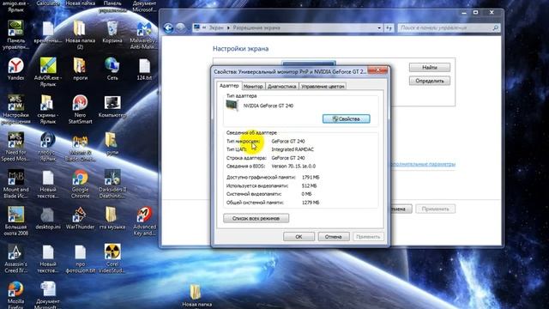Click the Найти button
The image size is (549, 309).
coord(430,67)
